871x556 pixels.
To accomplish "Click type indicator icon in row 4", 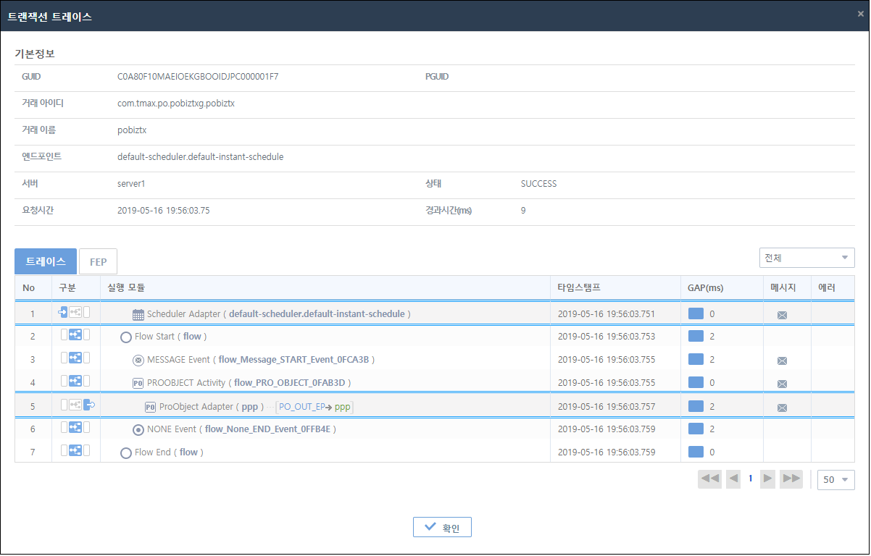I will (x=75, y=382).
